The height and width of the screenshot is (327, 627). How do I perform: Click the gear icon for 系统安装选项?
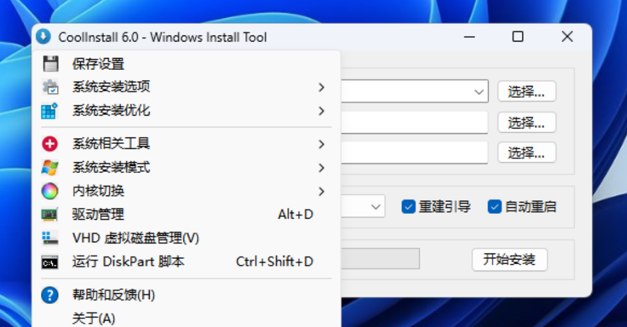50,87
